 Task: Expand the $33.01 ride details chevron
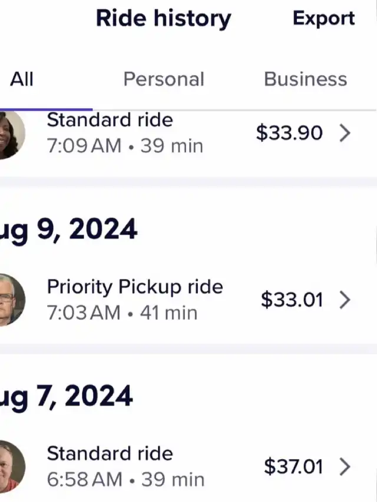pyautogui.click(x=345, y=300)
